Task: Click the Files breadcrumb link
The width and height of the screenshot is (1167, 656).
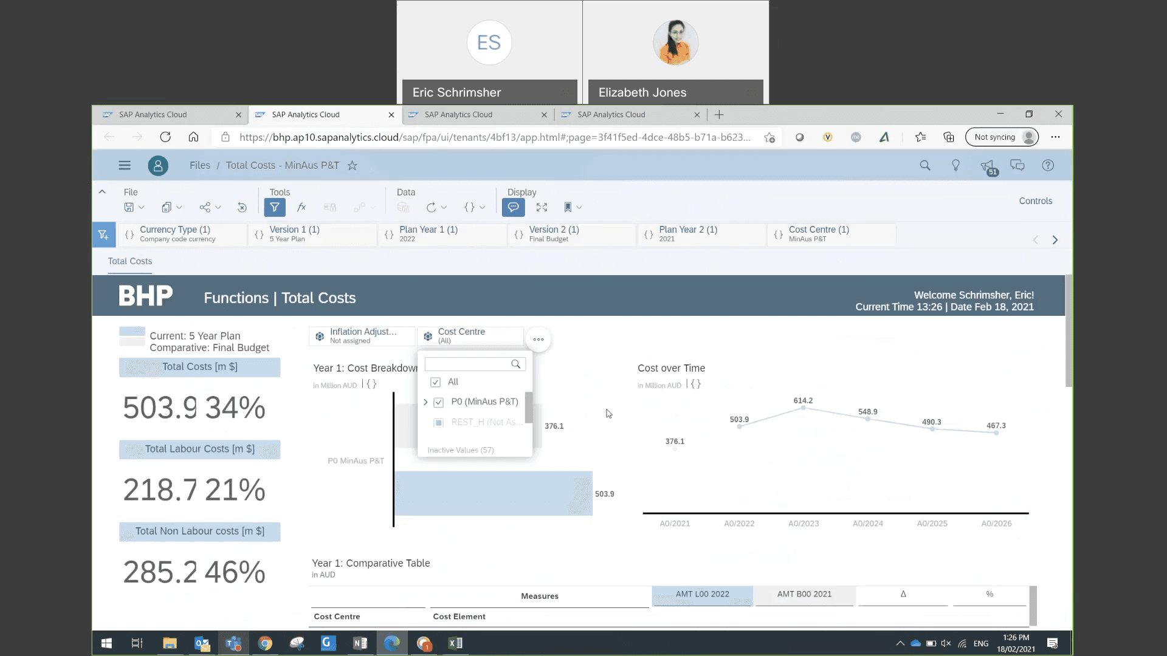Action: click(199, 165)
